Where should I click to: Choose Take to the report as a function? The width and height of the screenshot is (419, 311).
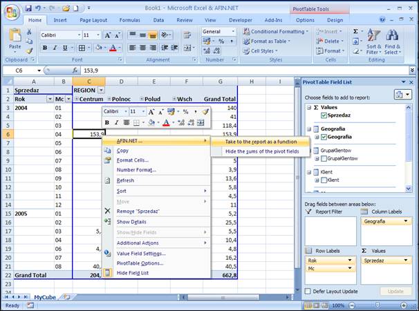261,142
